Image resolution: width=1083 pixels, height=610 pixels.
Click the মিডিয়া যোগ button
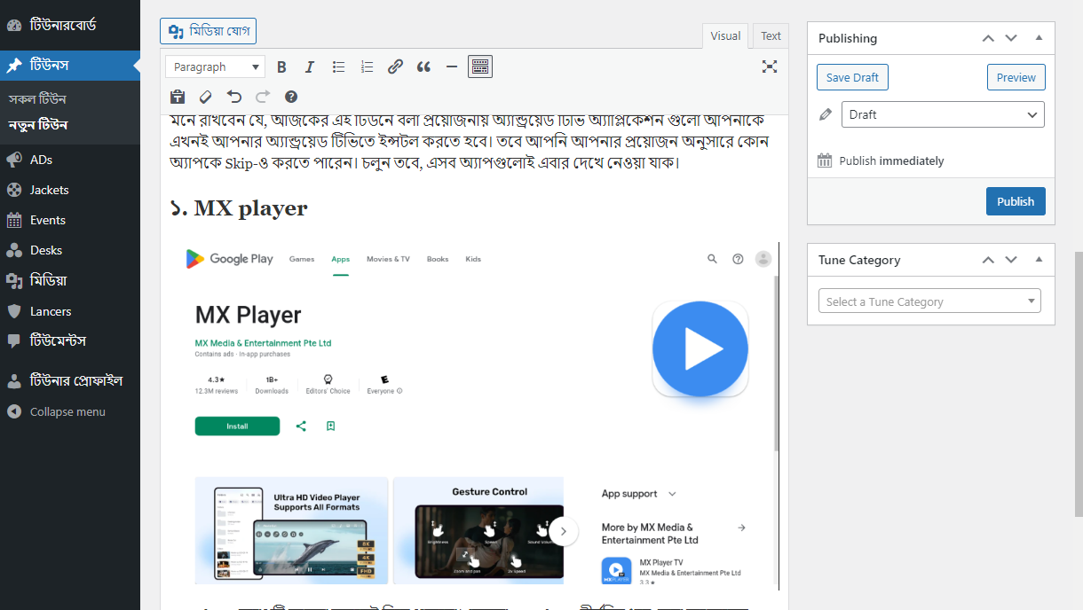click(207, 30)
